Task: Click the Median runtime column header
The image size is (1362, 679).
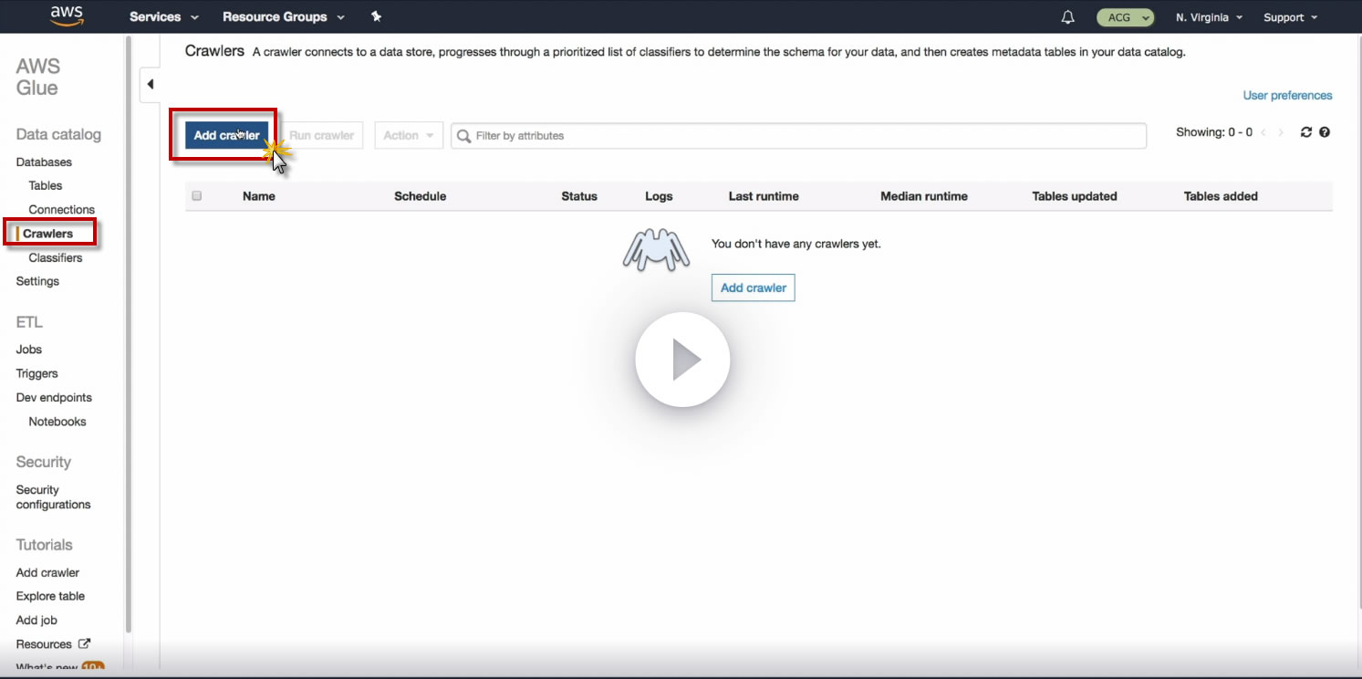Action: point(924,196)
